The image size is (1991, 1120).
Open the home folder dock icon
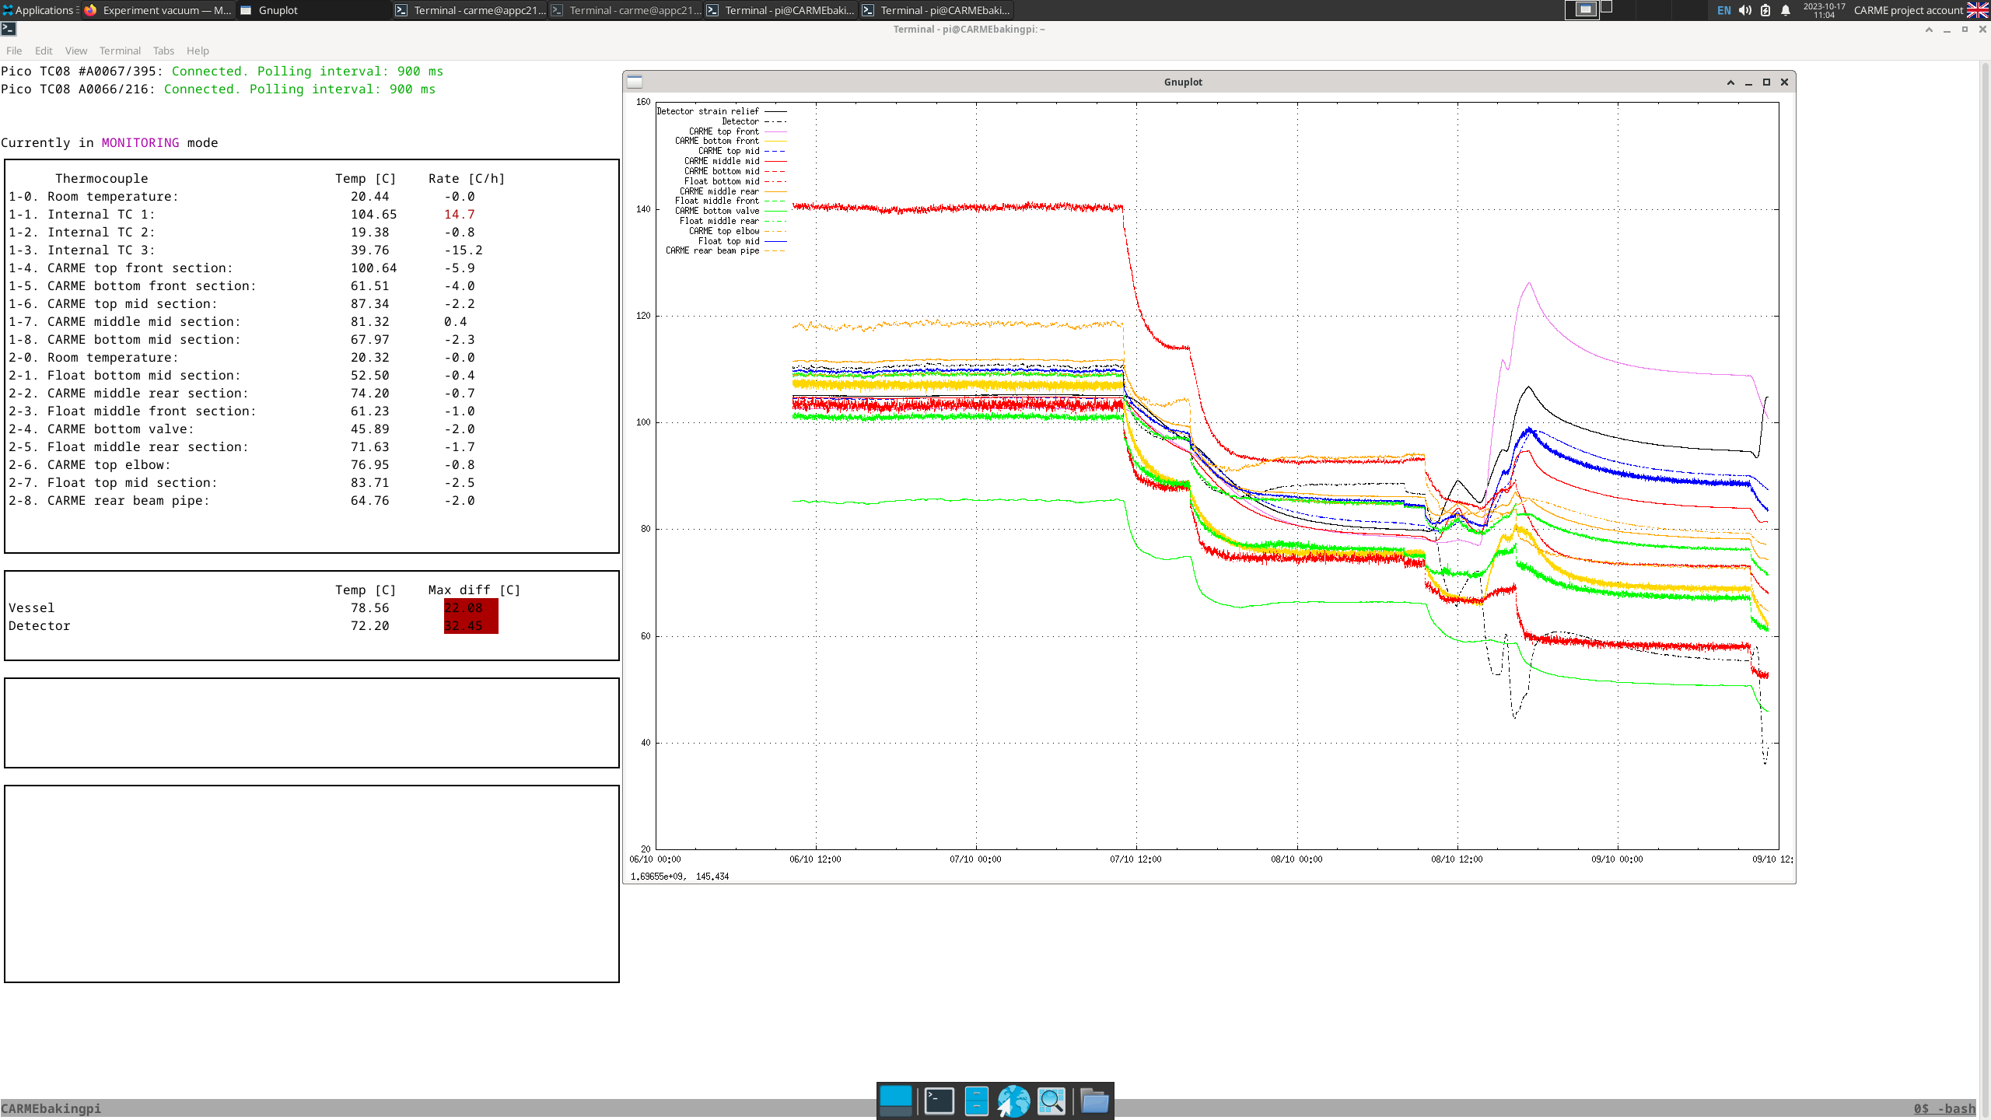point(1094,1101)
